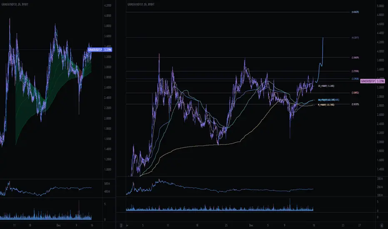Click the 23 date marker on the right time axis

tap(343, 225)
